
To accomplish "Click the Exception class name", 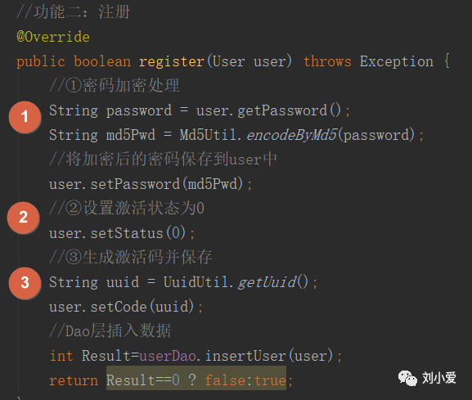I will pyautogui.click(x=397, y=61).
